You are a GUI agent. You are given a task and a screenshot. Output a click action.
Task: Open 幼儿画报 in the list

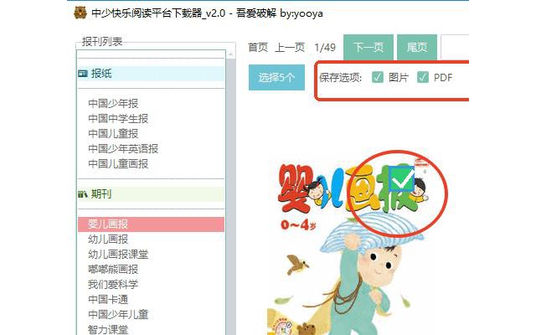pyautogui.click(x=108, y=240)
